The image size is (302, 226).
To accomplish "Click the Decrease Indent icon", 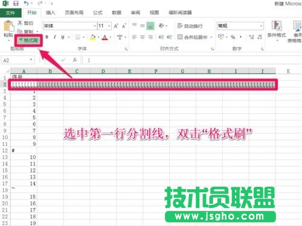I will (161, 37).
